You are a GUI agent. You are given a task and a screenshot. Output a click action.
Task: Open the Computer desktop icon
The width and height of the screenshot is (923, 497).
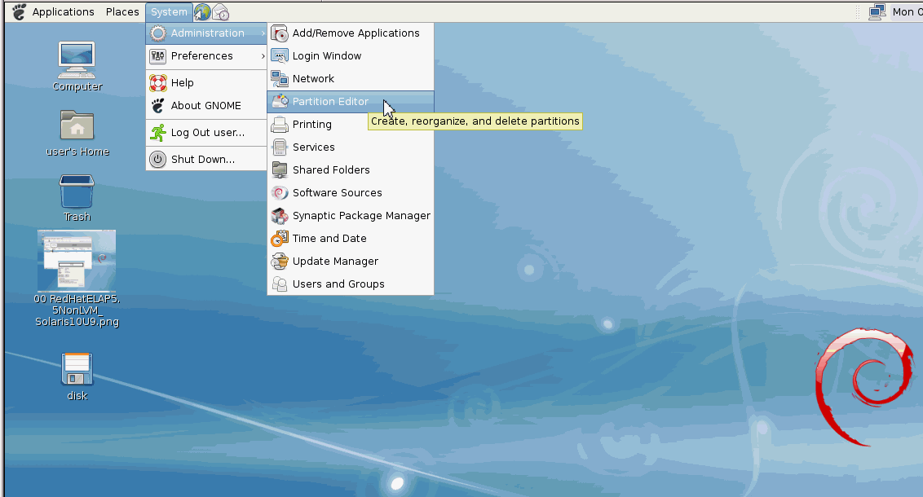pyautogui.click(x=77, y=60)
